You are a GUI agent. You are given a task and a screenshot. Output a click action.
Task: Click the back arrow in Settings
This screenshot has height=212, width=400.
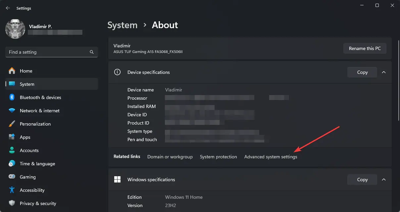[8, 8]
